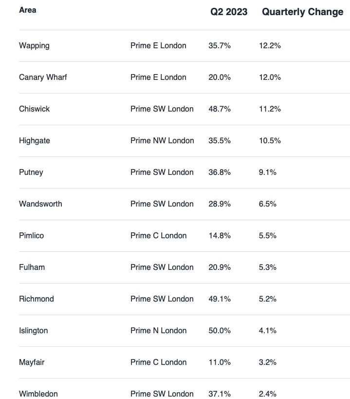
Task: Select Wapping's 12.2% quarterly change value
Action: click(x=270, y=46)
